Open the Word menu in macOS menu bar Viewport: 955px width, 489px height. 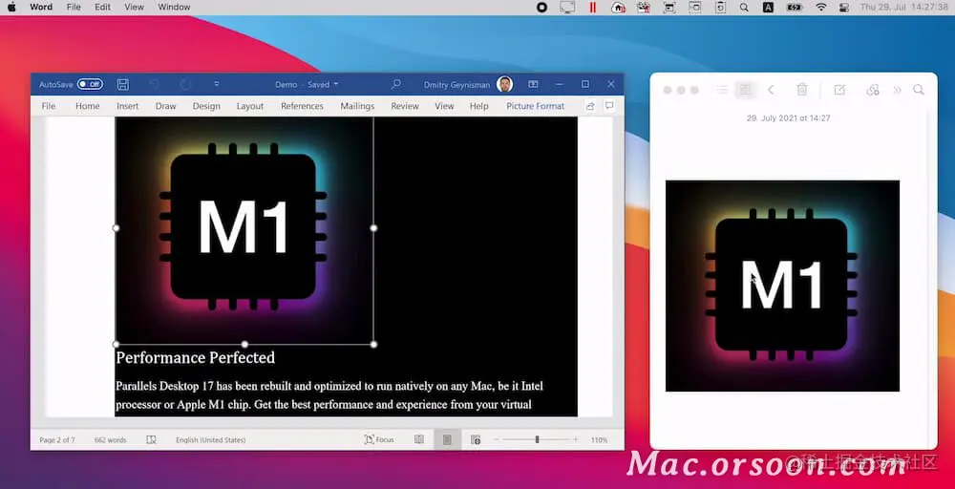click(x=41, y=8)
